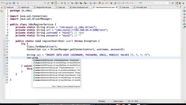This screenshot has width=186, height=105.
Task: Click the 'Writable' status bar entry
Action: click(101, 101)
